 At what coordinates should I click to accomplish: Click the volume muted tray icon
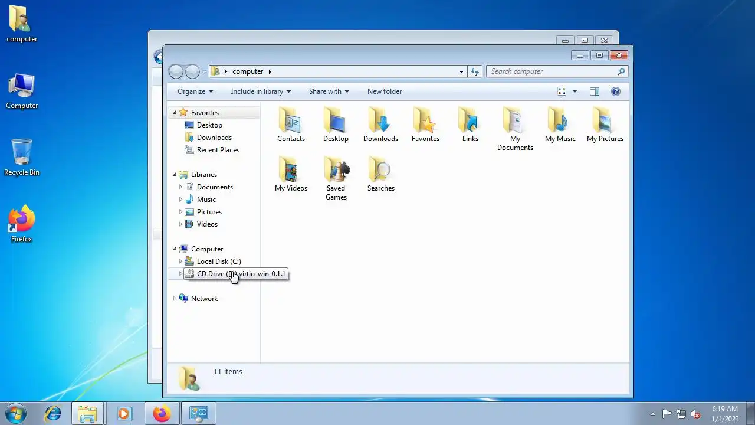[695, 414]
